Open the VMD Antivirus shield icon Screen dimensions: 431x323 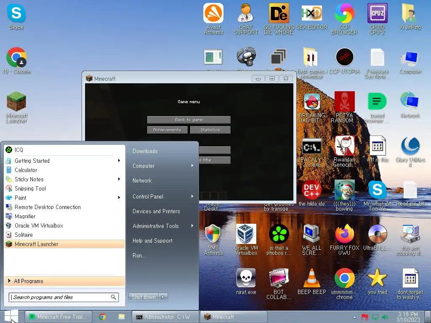click(x=213, y=240)
